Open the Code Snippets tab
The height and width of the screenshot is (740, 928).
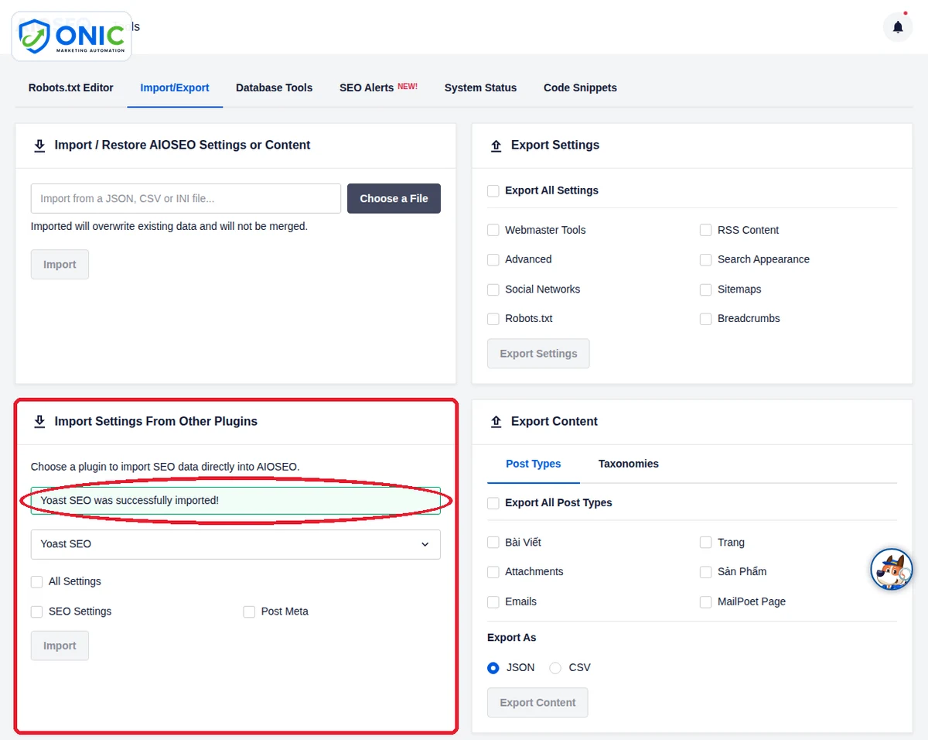click(x=580, y=87)
